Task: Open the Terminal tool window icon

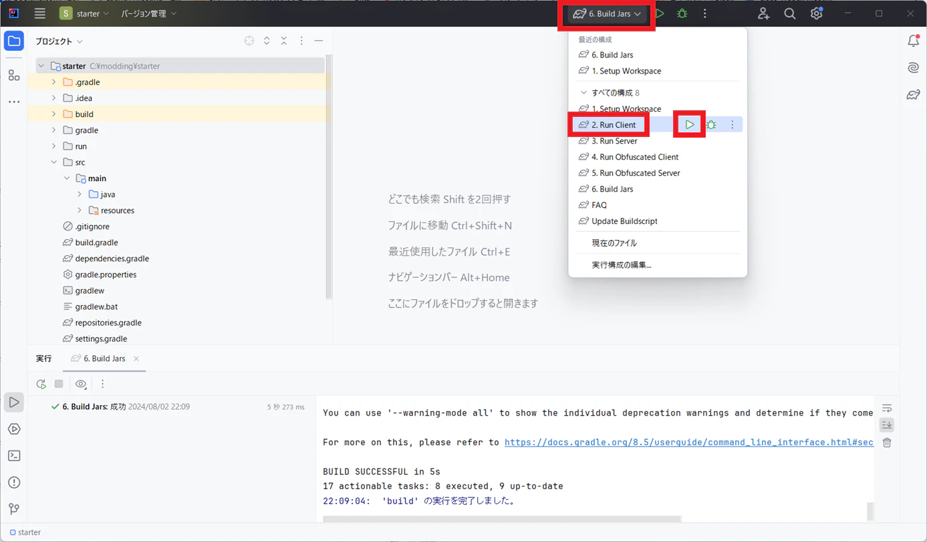Action: coord(14,456)
